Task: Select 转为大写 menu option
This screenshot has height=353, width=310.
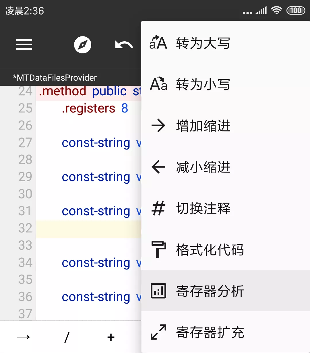Action: tap(203, 43)
